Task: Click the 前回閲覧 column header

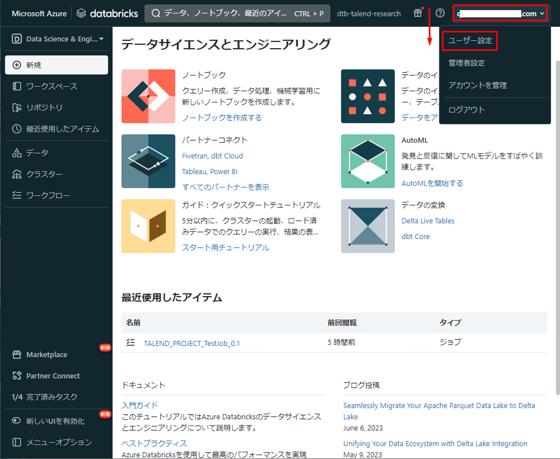Action: (x=342, y=322)
